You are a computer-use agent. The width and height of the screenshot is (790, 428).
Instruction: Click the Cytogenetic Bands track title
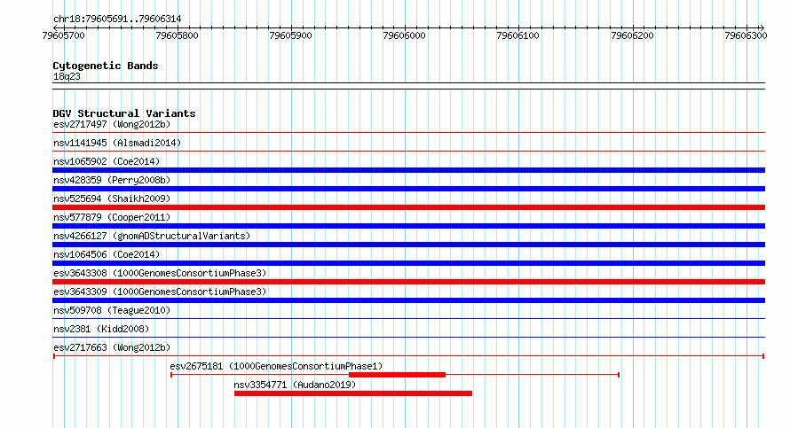[106, 66]
